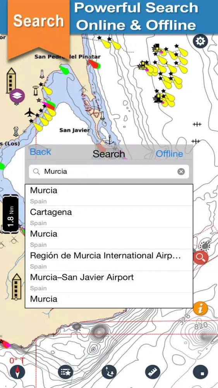Tap the San Javier map label
The image size is (218, 388).
[75, 130]
